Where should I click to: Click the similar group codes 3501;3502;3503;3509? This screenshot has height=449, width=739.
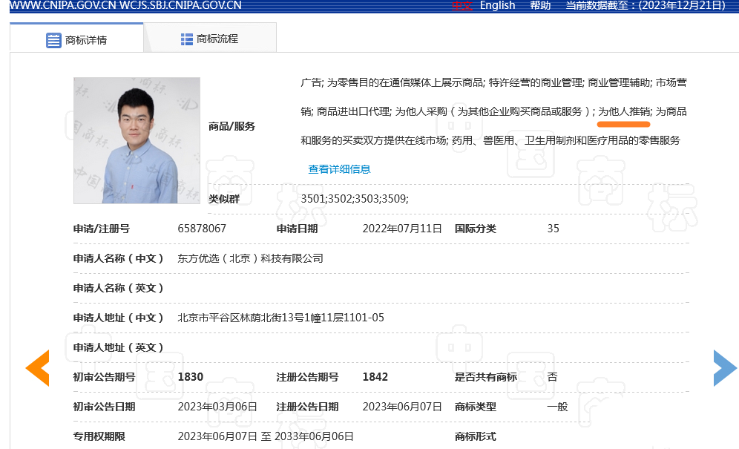coord(355,199)
